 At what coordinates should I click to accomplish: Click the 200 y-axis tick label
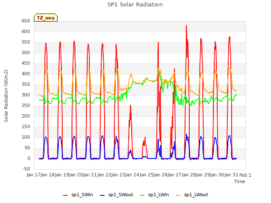26,116
